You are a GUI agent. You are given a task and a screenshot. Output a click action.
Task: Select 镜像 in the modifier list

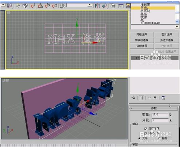(x=144, y=17)
